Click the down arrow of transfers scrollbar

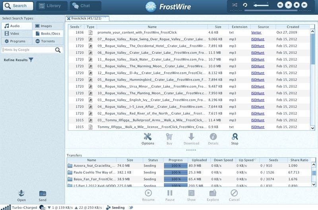(314, 185)
